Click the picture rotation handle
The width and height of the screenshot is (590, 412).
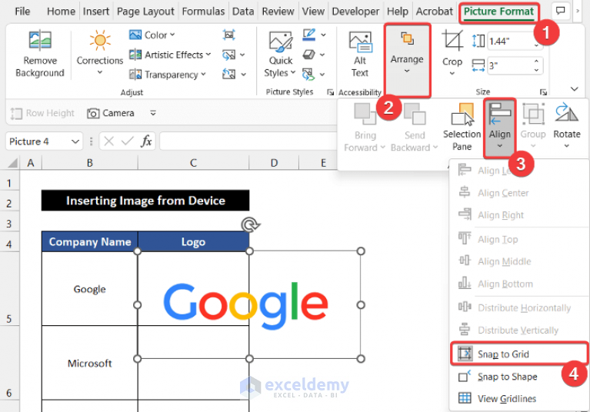coord(249,225)
